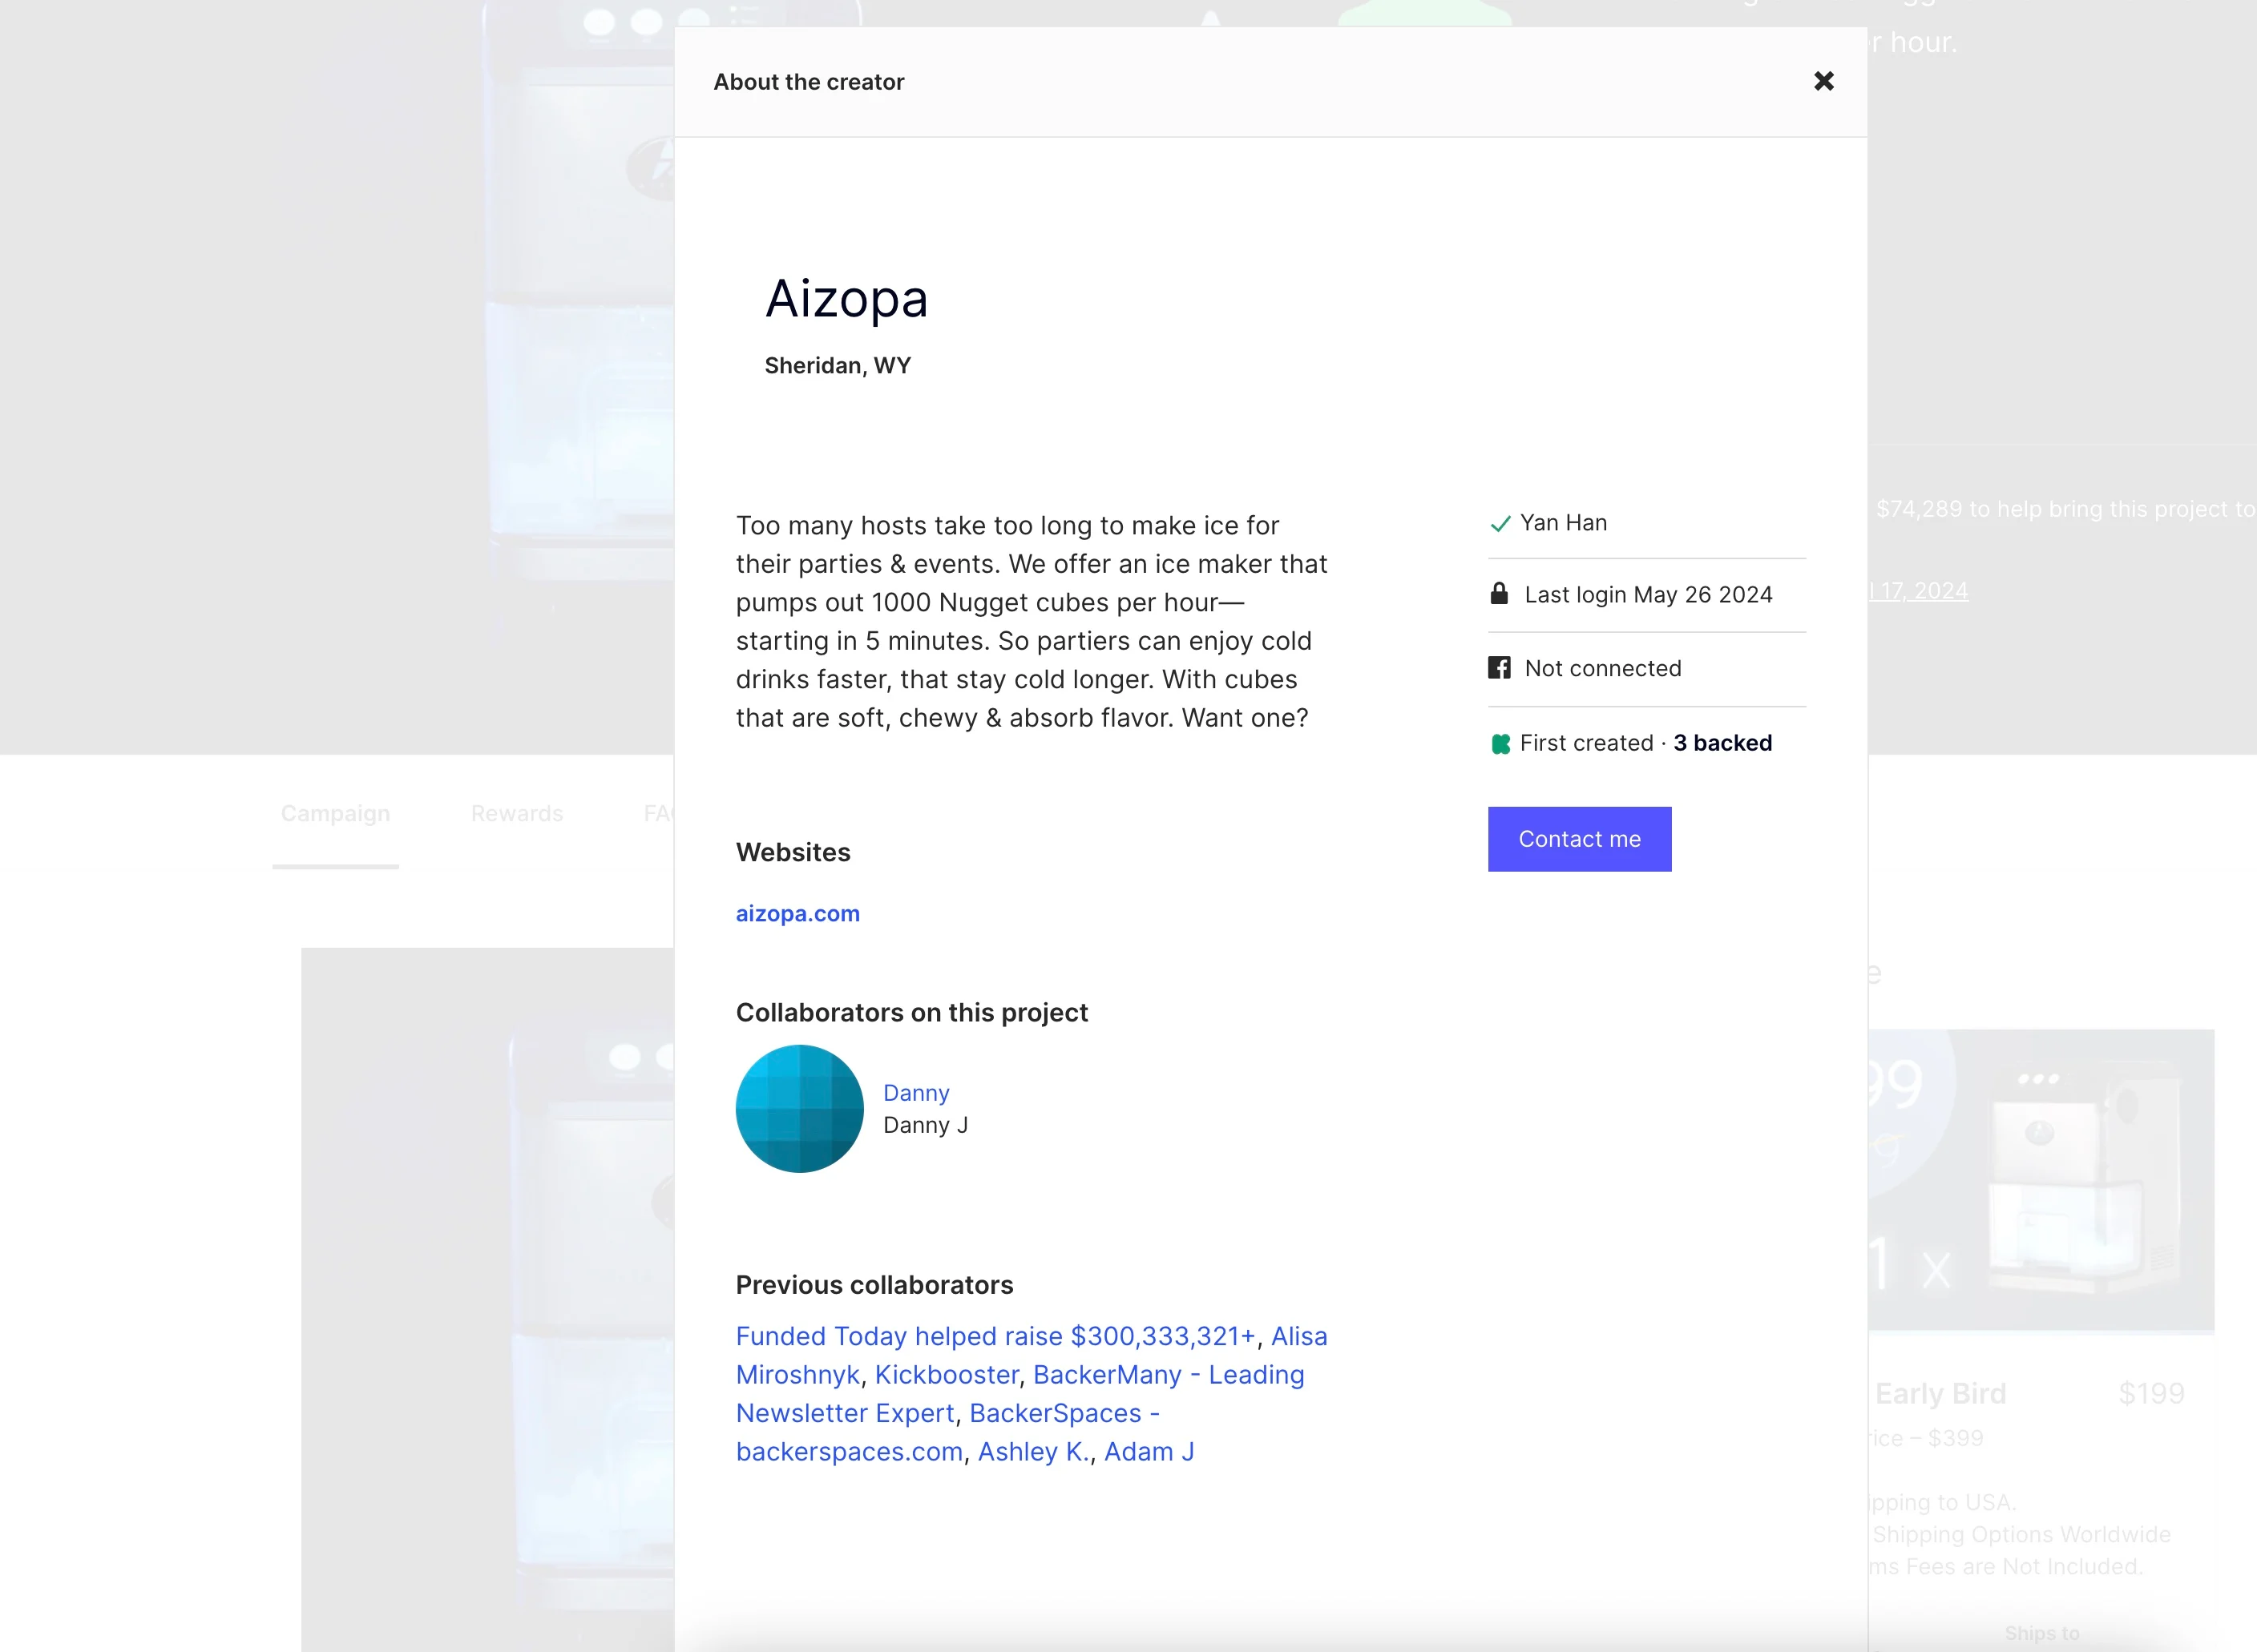This screenshot has width=2257, height=1652.
Task: Click the green verified checkmark by Yan Han
Action: 1500,524
